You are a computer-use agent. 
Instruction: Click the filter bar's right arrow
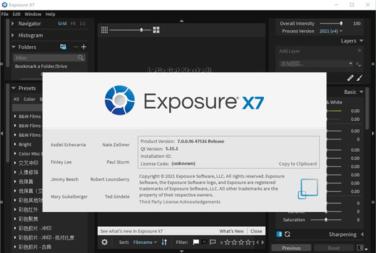[263, 242]
